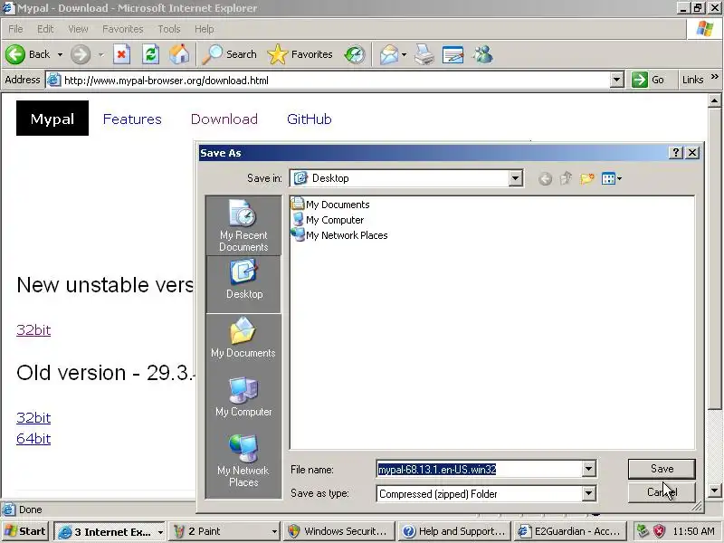The width and height of the screenshot is (724, 543).
Task: Click the File name input field
Action: tap(479, 469)
